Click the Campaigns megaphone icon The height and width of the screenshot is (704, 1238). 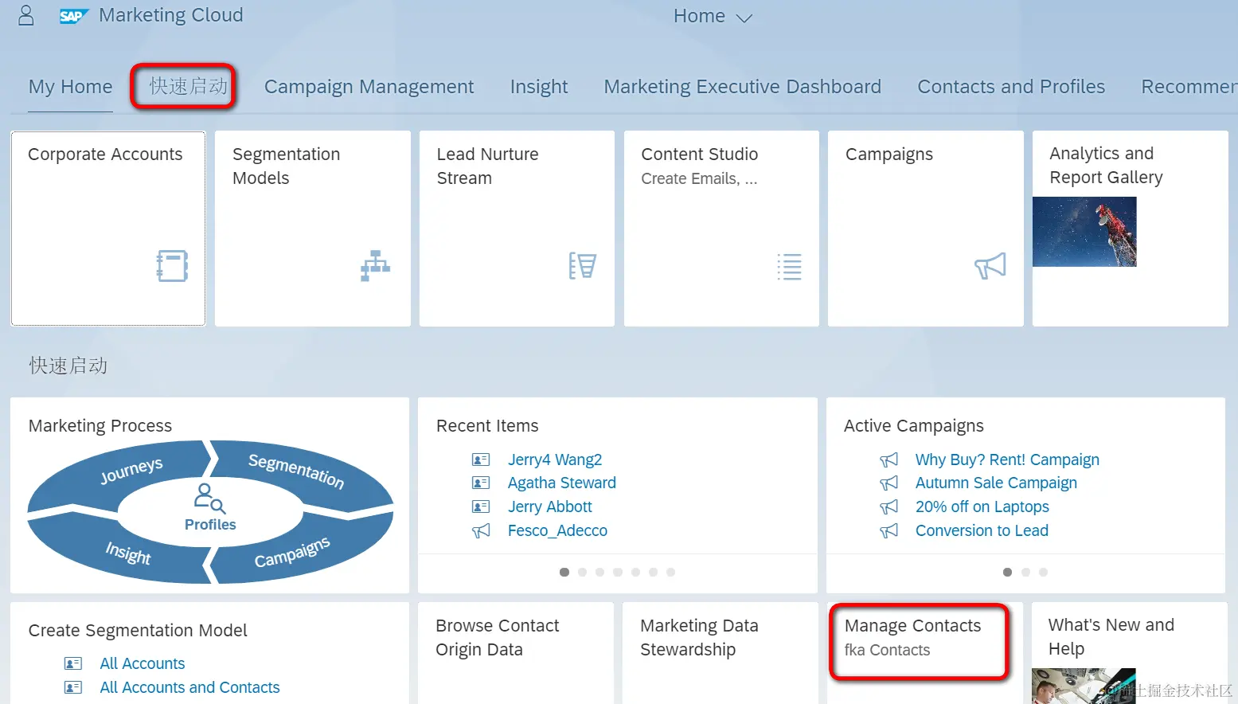[x=990, y=266]
